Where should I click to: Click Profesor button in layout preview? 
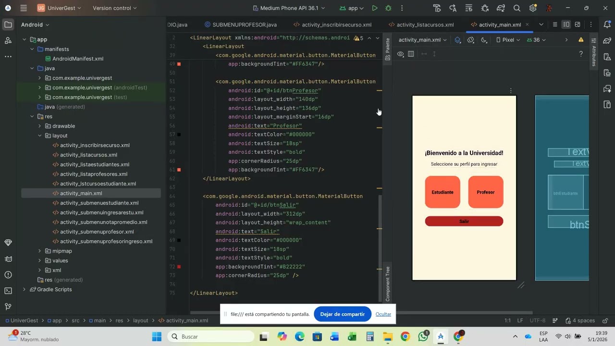pyautogui.click(x=486, y=192)
